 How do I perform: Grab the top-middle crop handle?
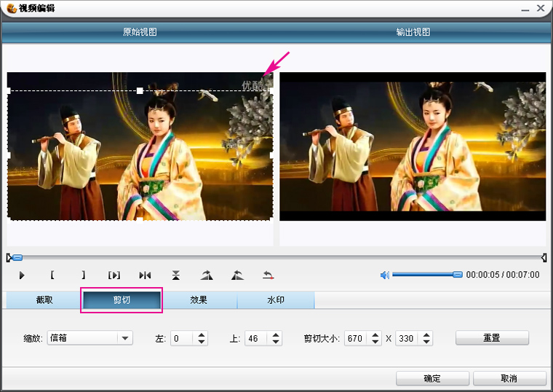click(x=140, y=91)
